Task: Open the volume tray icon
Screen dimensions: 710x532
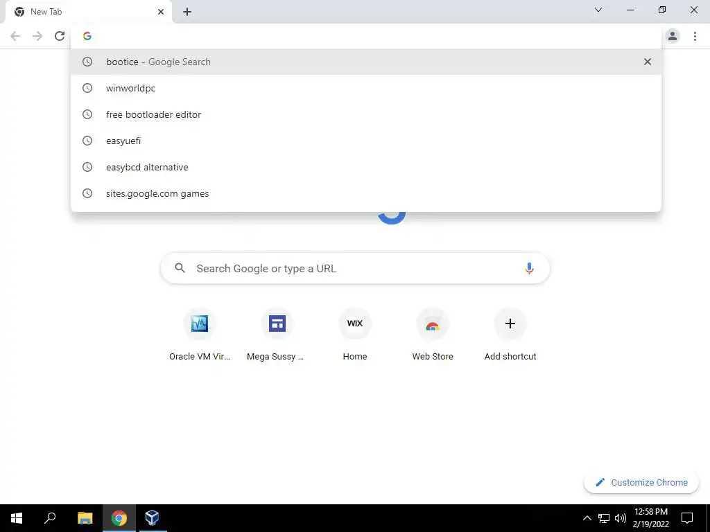Action: [x=621, y=518]
